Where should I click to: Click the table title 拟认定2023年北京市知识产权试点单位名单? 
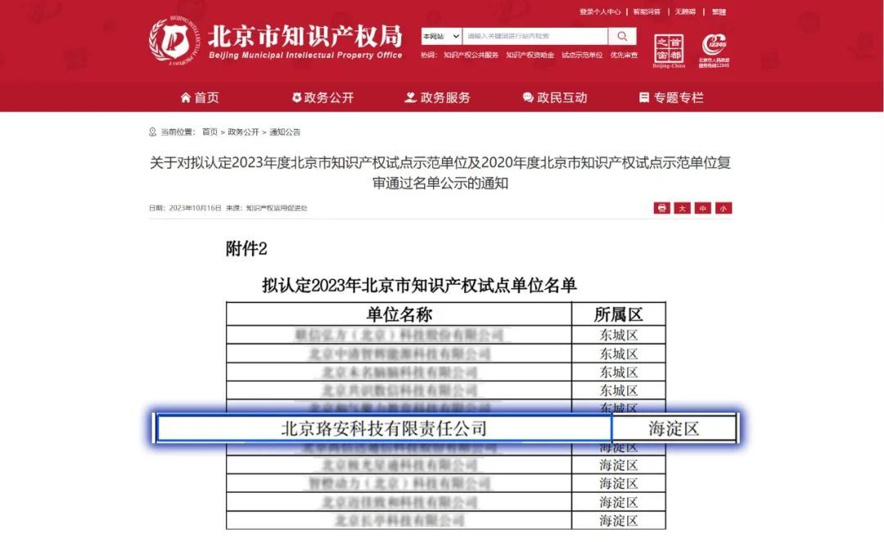click(x=419, y=286)
